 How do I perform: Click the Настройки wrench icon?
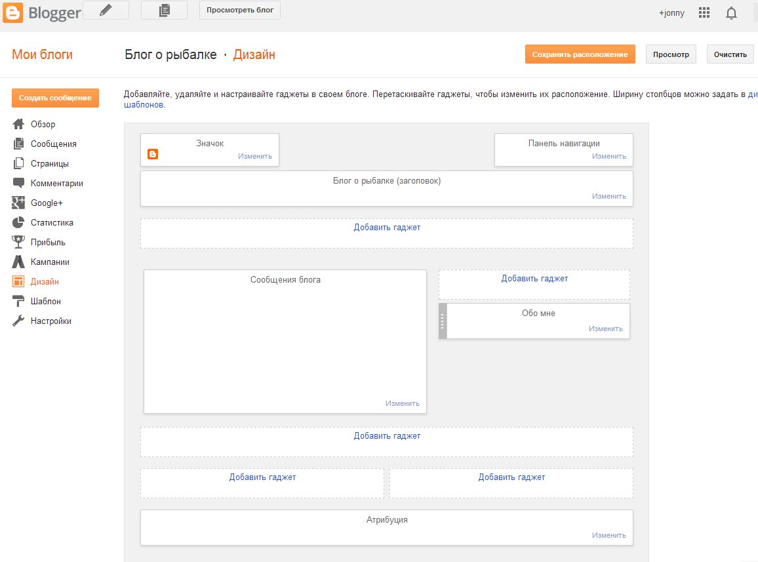coord(18,321)
